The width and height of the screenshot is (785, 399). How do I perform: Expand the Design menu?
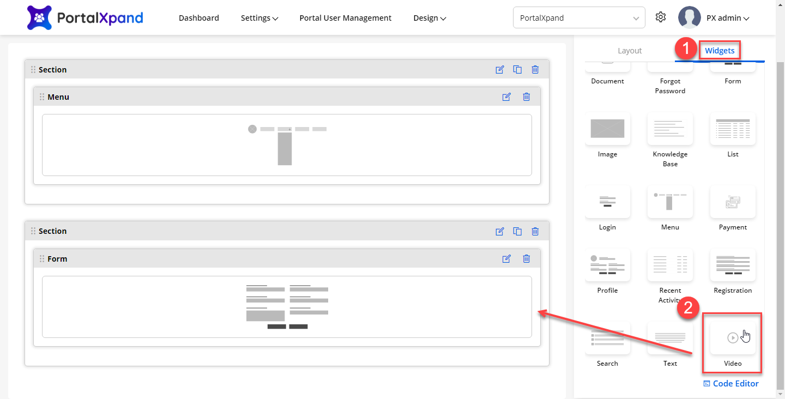tap(430, 18)
